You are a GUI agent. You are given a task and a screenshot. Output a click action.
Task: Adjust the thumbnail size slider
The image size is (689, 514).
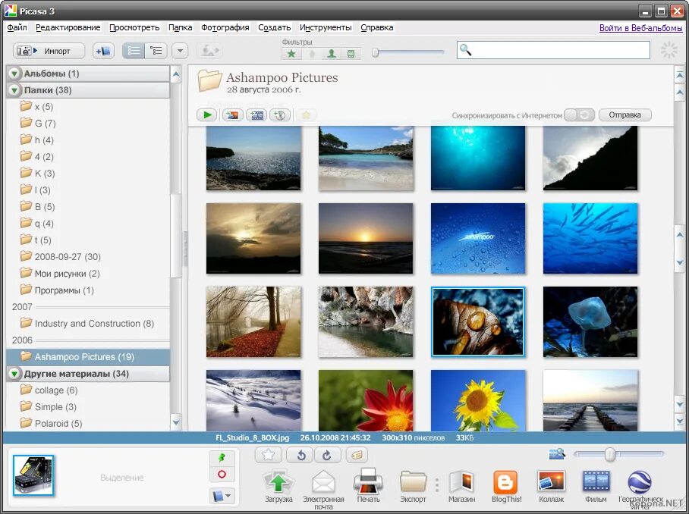[610, 454]
